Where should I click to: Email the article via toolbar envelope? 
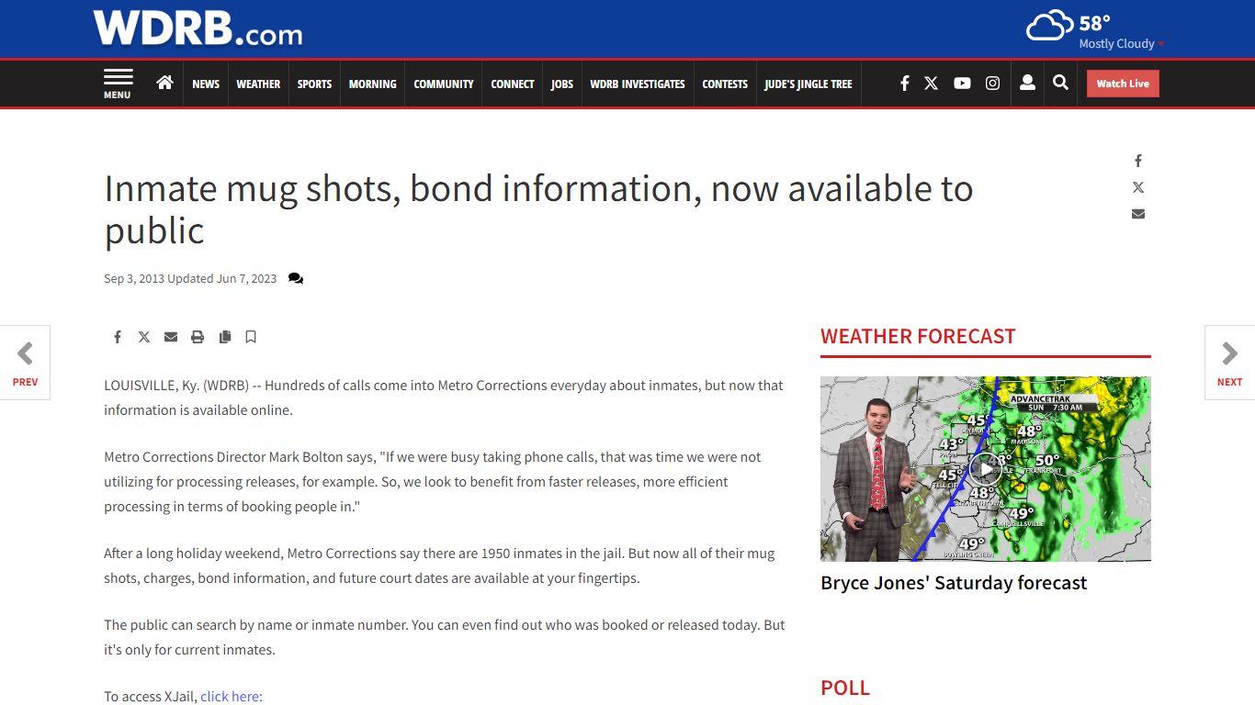tap(171, 337)
